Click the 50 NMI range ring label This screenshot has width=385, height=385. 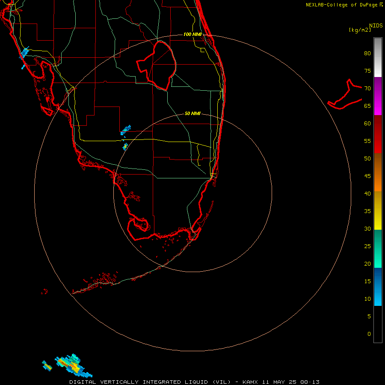click(x=192, y=113)
